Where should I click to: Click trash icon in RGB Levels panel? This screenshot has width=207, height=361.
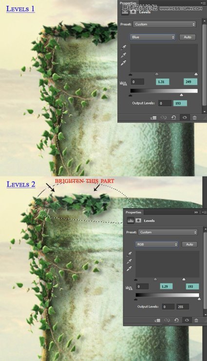(x=196, y=320)
